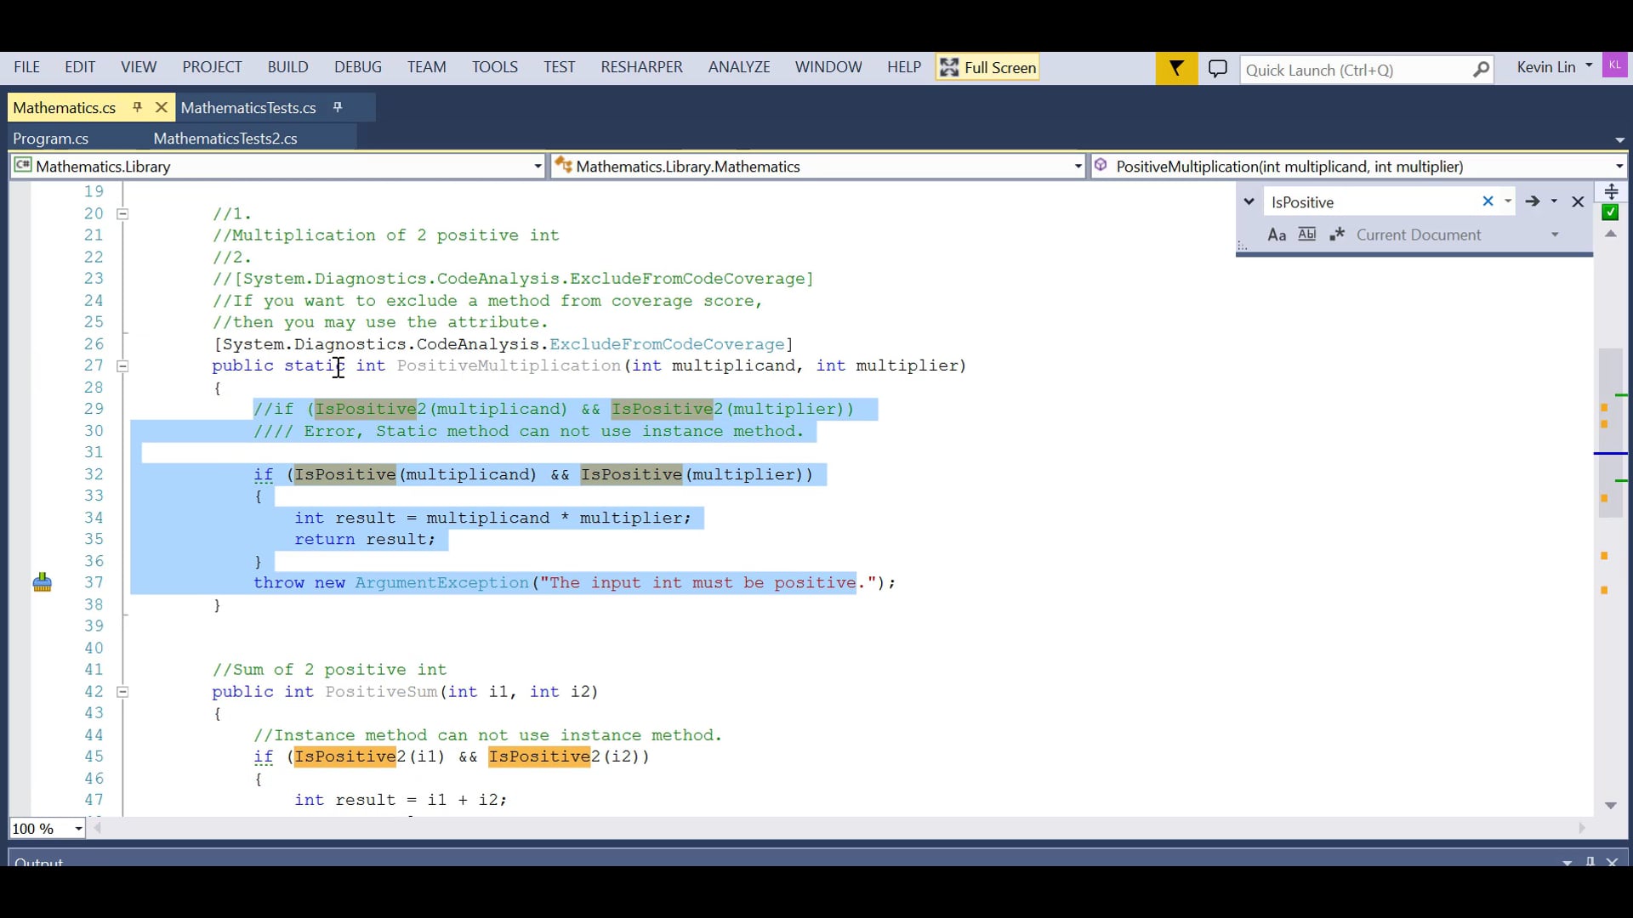Click the editor split window handle
The image size is (1633, 918).
point(1611,191)
